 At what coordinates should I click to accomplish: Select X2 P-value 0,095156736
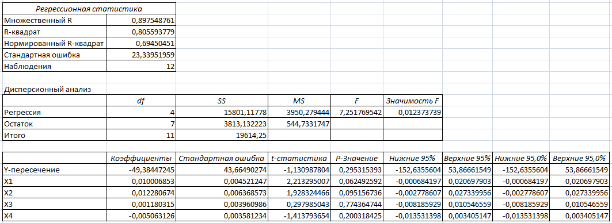(x=357, y=193)
